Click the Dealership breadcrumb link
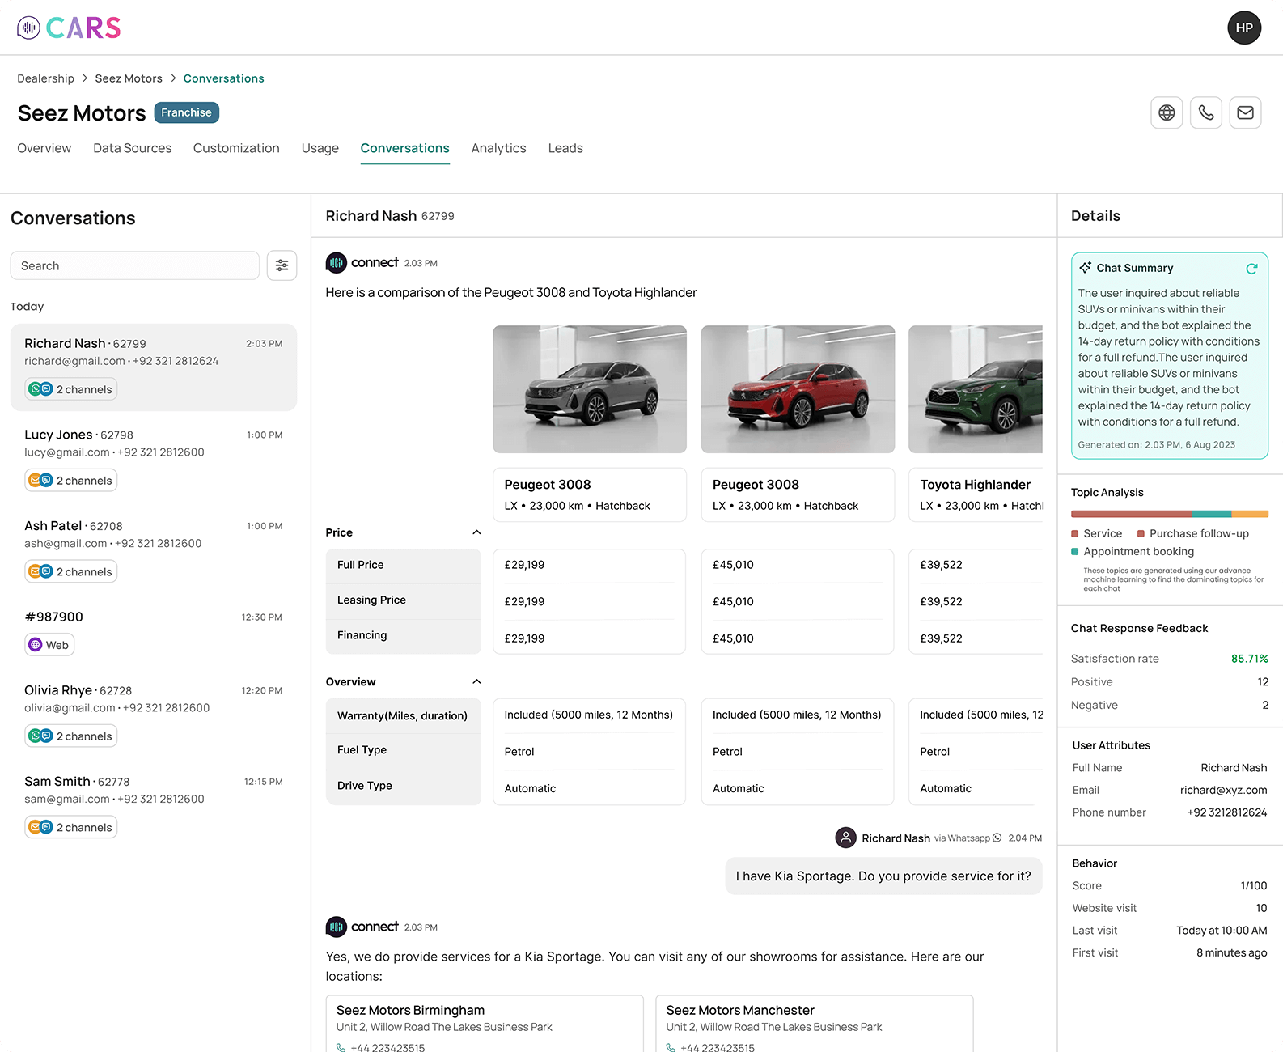1283x1052 pixels. (45, 78)
